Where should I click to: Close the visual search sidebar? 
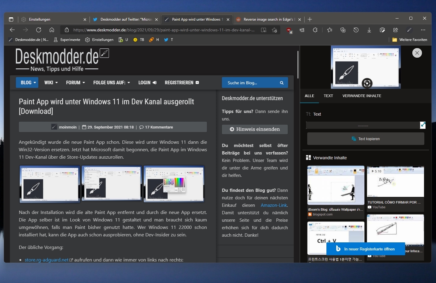pyautogui.click(x=417, y=53)
